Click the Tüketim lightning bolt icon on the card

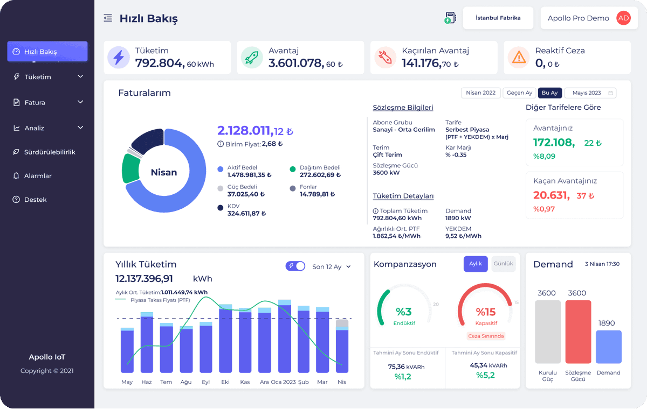119,57
